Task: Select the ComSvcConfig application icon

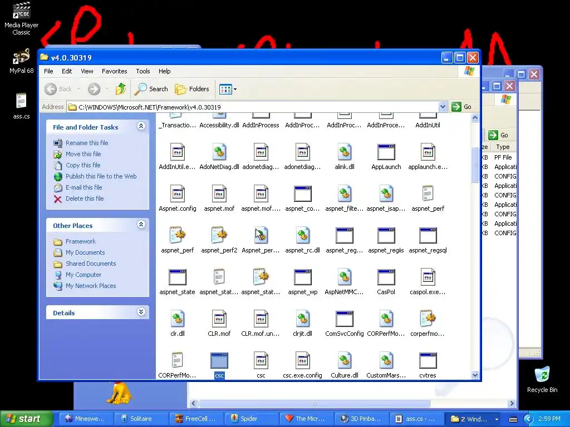Action: 344,319
